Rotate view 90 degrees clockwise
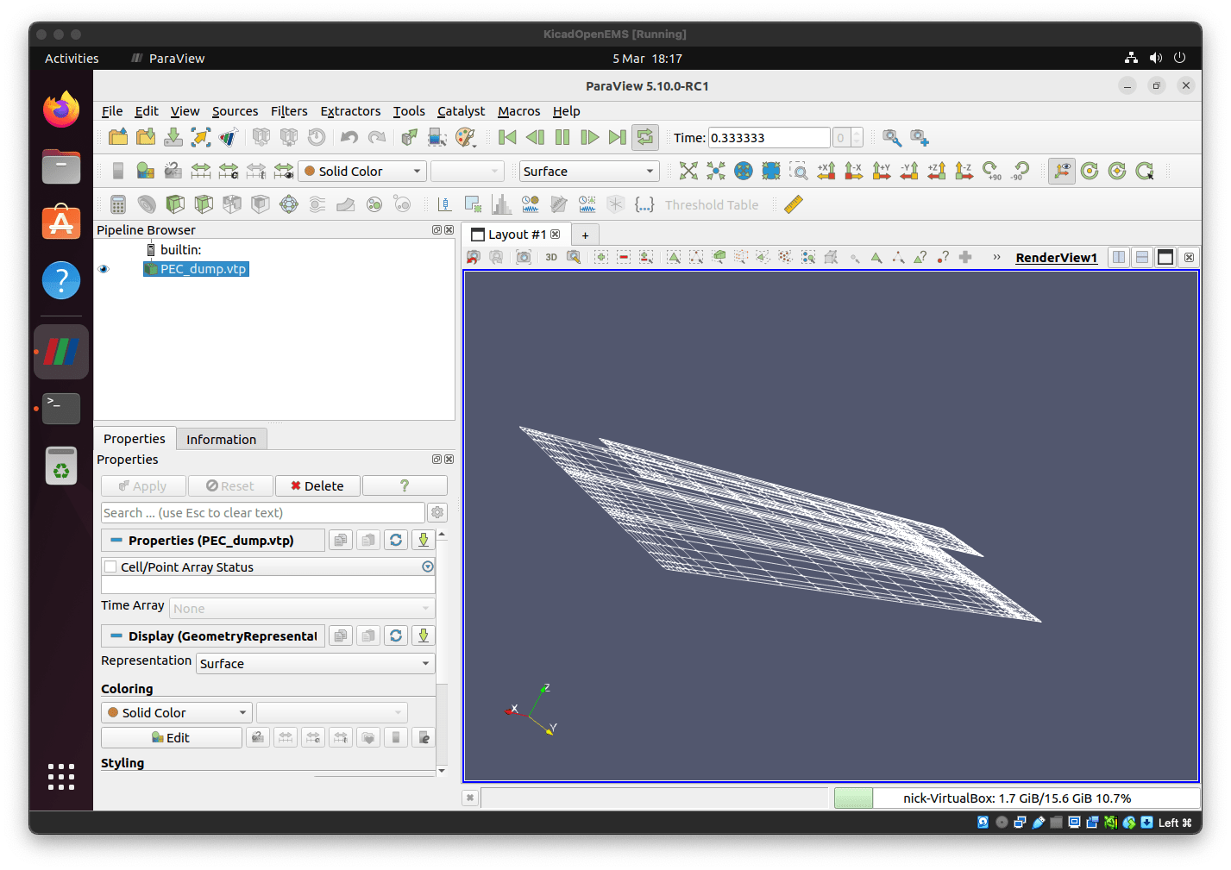The image size is (1231, 870). click(x=992, y=171)
